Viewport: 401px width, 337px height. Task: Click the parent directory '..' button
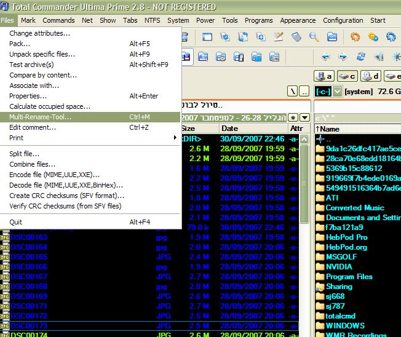tap(305, 92)
